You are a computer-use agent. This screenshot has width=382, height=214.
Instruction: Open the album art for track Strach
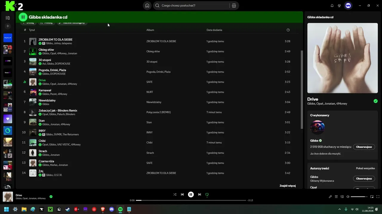coord(33,153)
